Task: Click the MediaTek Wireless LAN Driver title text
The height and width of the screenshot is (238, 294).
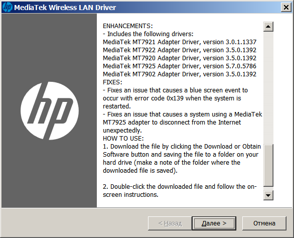Action: click(65, 8)
